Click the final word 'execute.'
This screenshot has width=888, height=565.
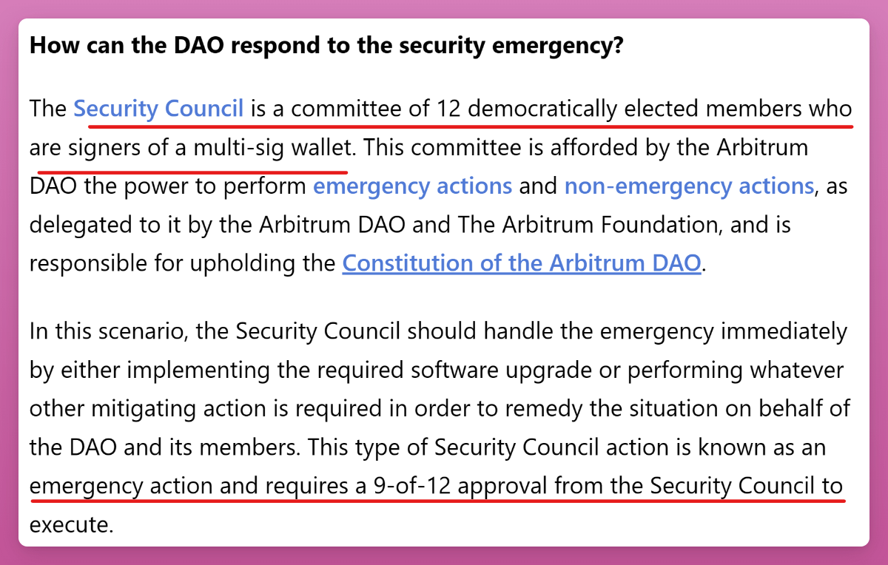(x=71, y=524)
